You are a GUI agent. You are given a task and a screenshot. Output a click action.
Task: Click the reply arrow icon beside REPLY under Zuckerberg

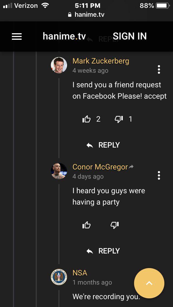(x=89, y=145)
